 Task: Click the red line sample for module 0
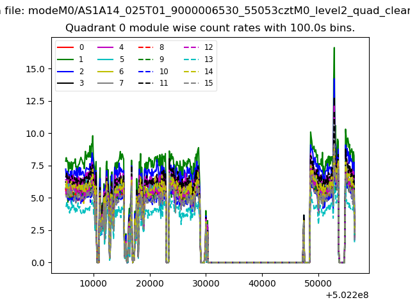pyautogui.click(x=65, y=47)
